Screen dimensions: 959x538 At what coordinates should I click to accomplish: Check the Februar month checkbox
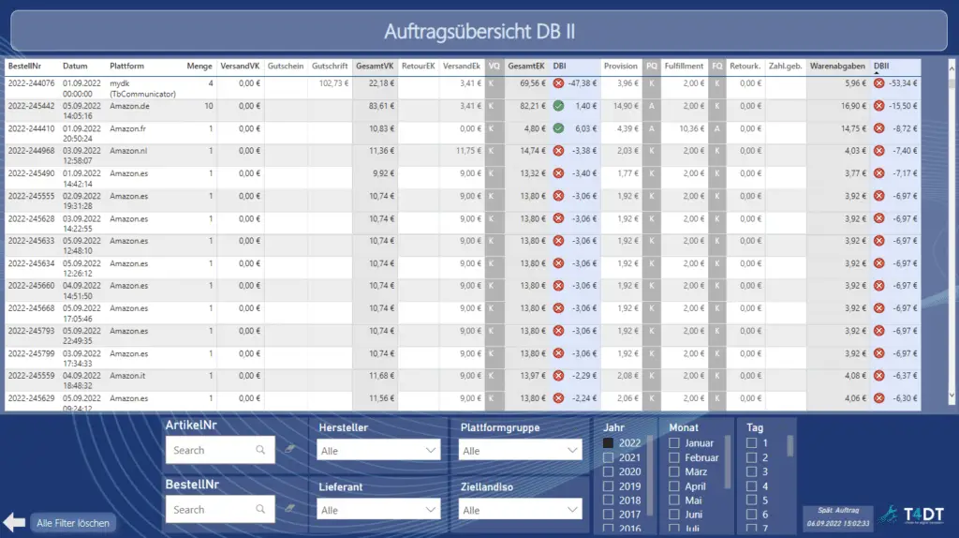click(x=674, y=457)
